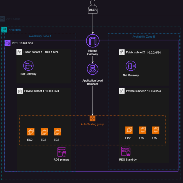The image size is (183, 183).
Task: Select the Application Load Balancer icon
Action: click(x=93, y=69)
